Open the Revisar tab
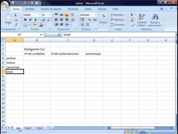Image resolution: width=178 pixels, height=134 pixels. 102,9
